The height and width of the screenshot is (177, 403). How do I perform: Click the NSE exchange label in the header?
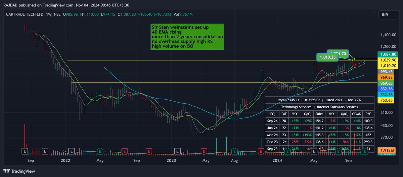[57, 14]
